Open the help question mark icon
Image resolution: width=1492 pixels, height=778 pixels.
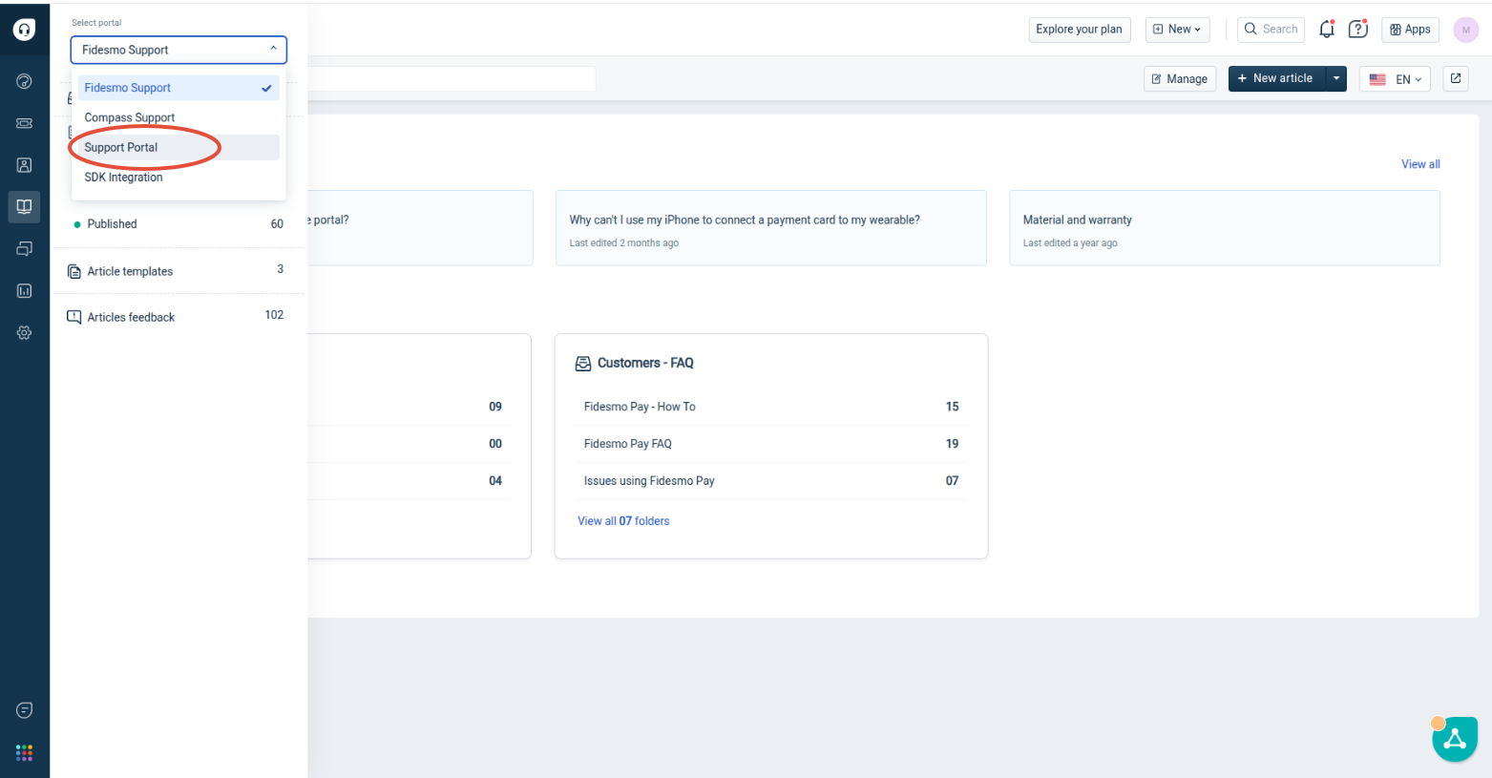click(x=1357, y=29)
